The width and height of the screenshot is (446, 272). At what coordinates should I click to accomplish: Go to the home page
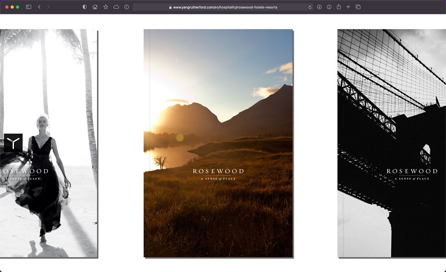pyautogui.click(x=95, y=7)
